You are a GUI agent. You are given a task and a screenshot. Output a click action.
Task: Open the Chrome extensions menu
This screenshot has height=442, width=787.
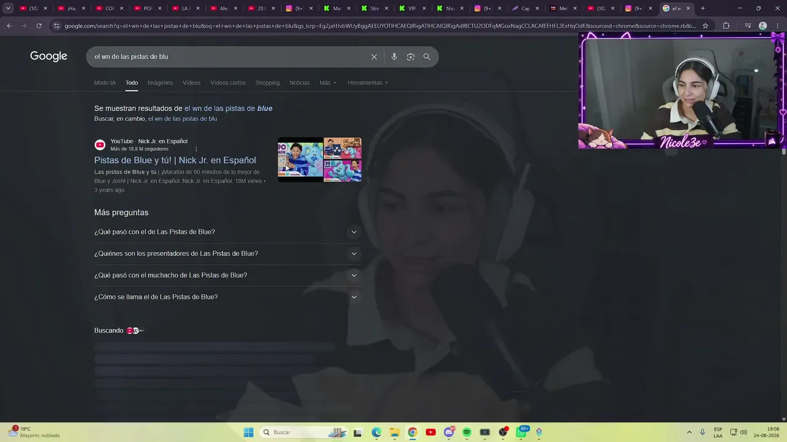click(x=726, y=26)
